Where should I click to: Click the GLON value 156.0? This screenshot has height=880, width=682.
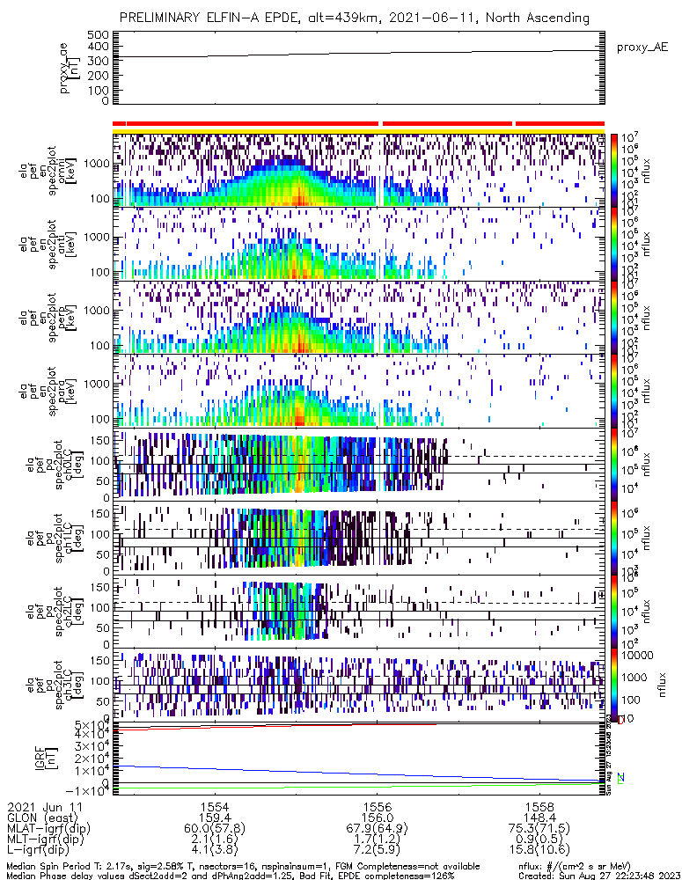[x=378, y=818]
